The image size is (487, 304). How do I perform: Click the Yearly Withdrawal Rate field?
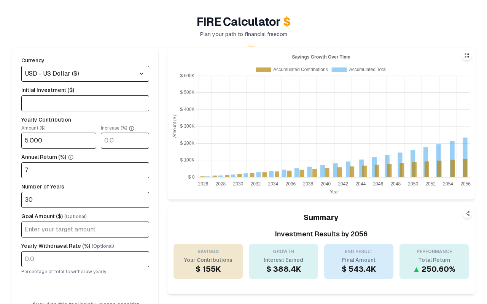[x=85, y=259]
